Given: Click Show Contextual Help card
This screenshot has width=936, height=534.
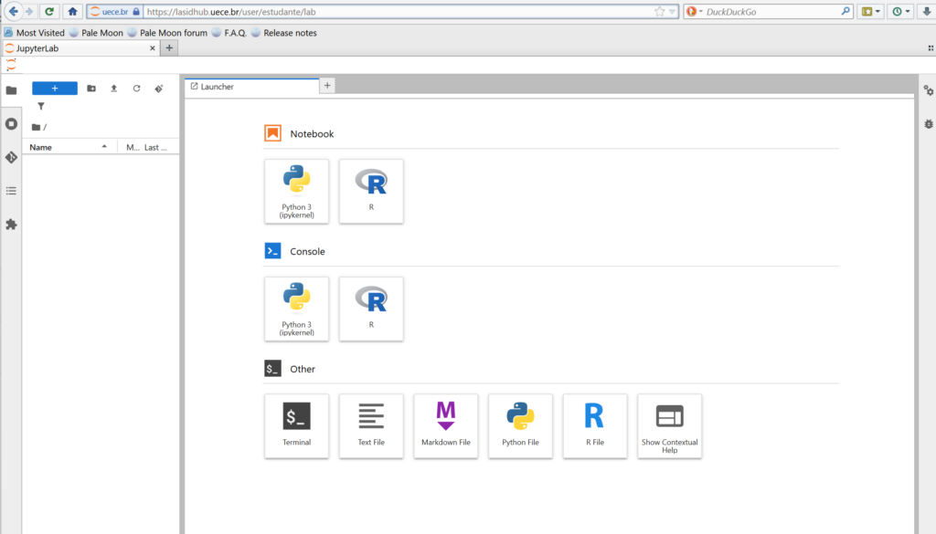Looking at the screenshot, I should [x=670, y=426].
